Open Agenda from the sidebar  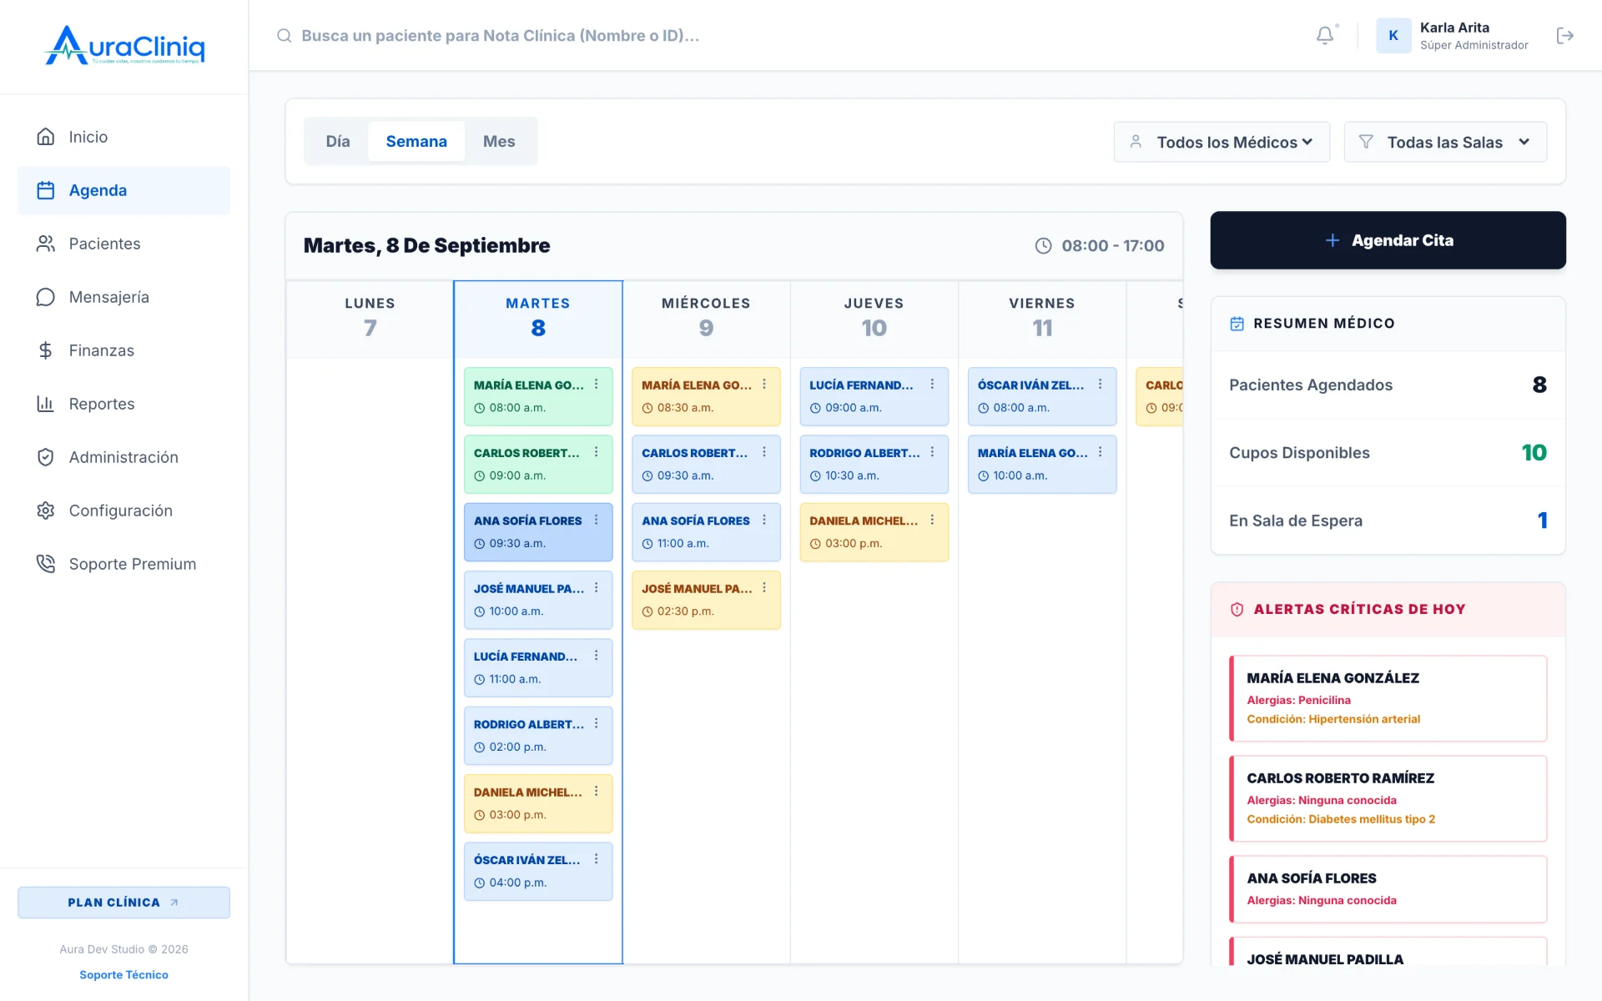click(x=123, y=190)
